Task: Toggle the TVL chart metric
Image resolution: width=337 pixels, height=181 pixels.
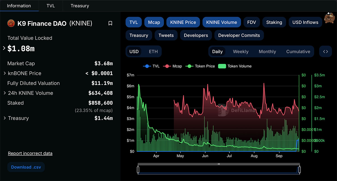Action: pos(134,22)
